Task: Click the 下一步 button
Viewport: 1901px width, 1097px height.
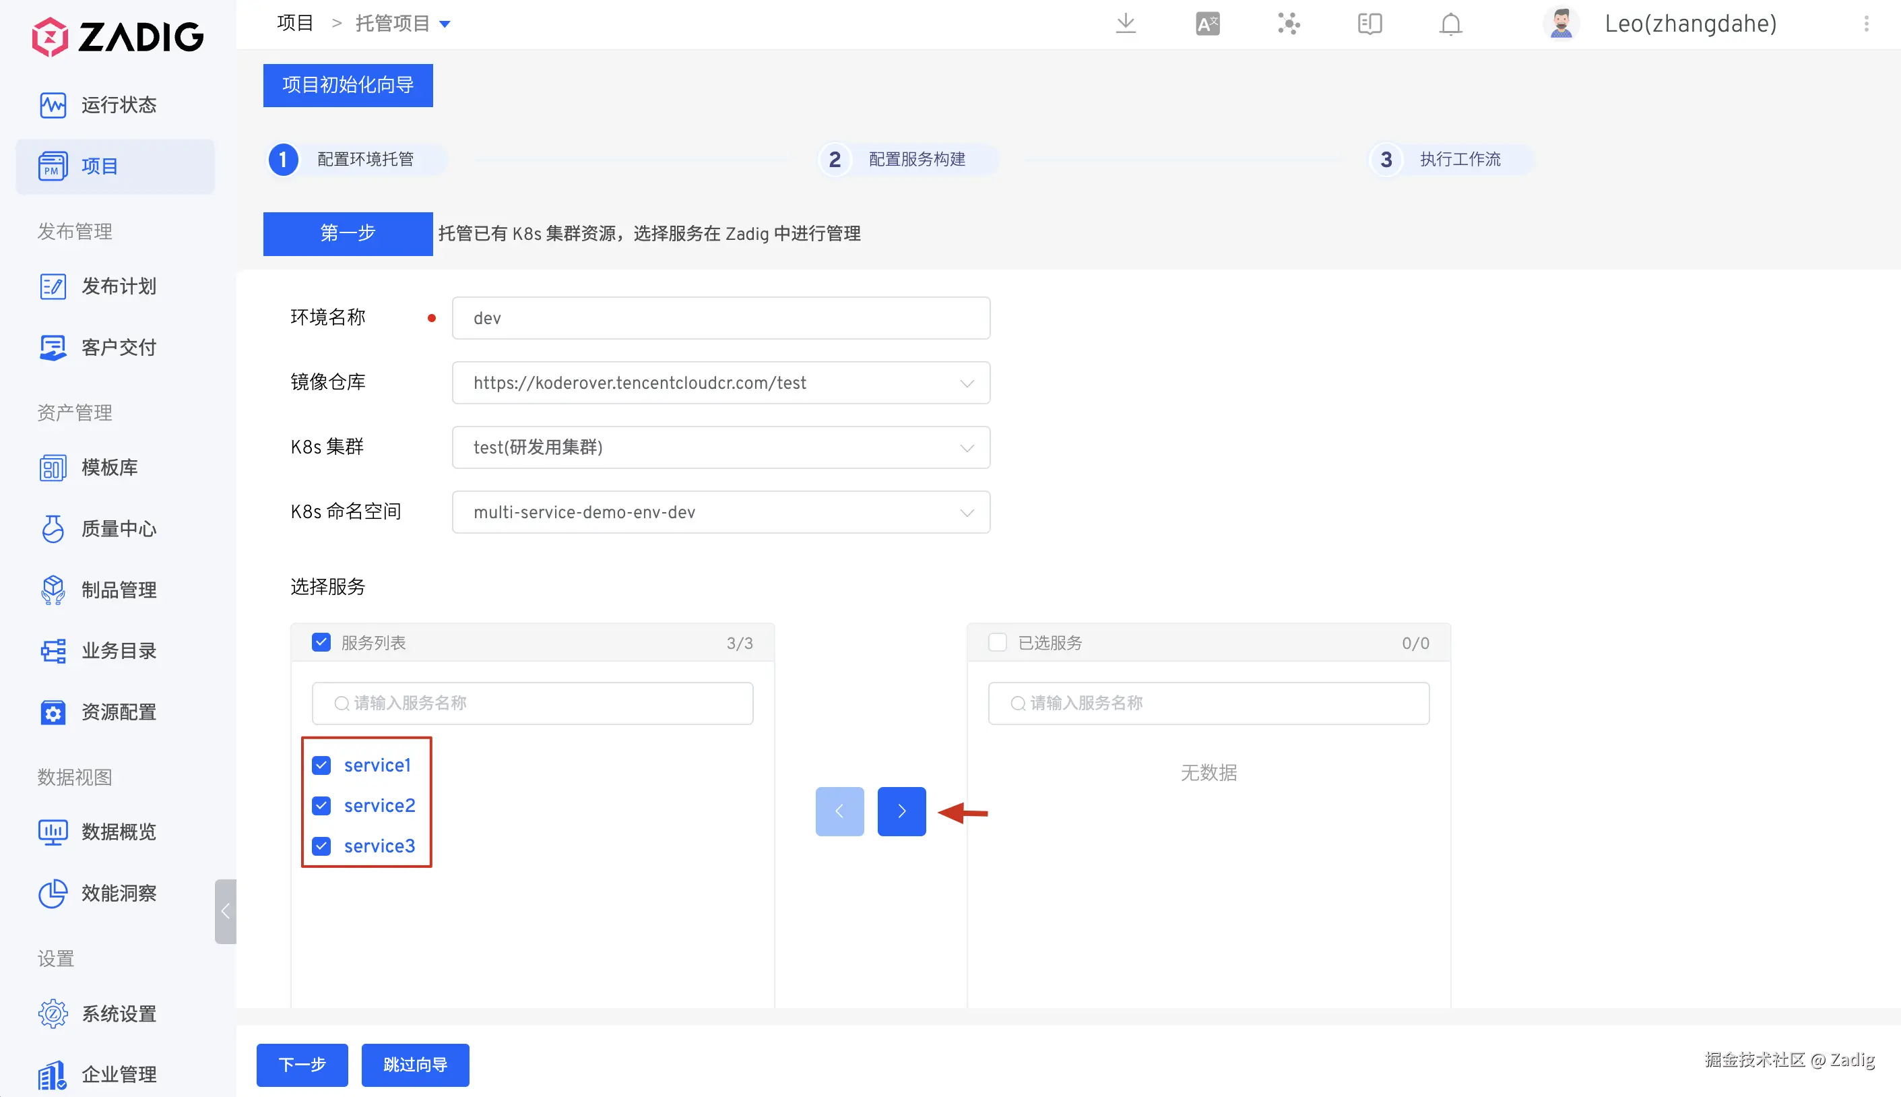Action: 301,1065
